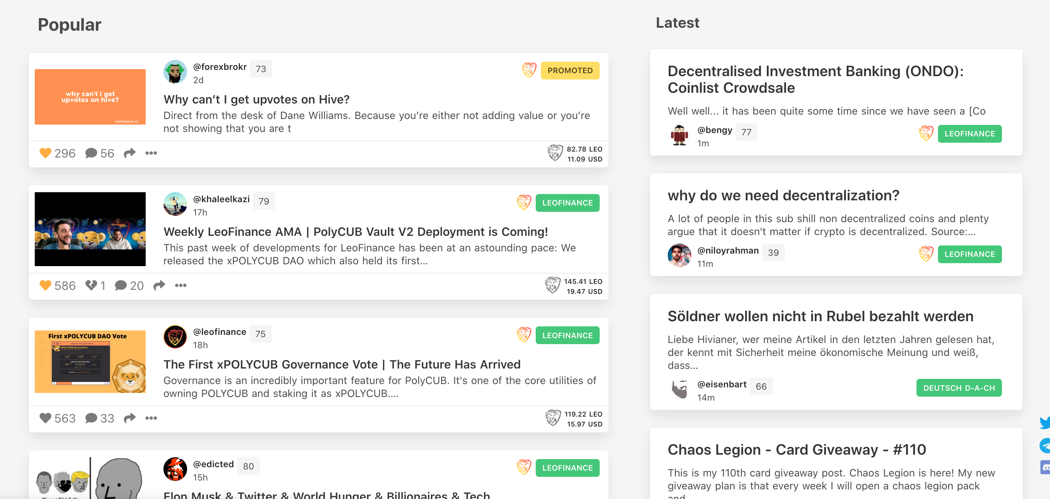
Task: Open 'Decentralised Investment Banking (ONDO)' post
Action: click(x=815, y=79)
